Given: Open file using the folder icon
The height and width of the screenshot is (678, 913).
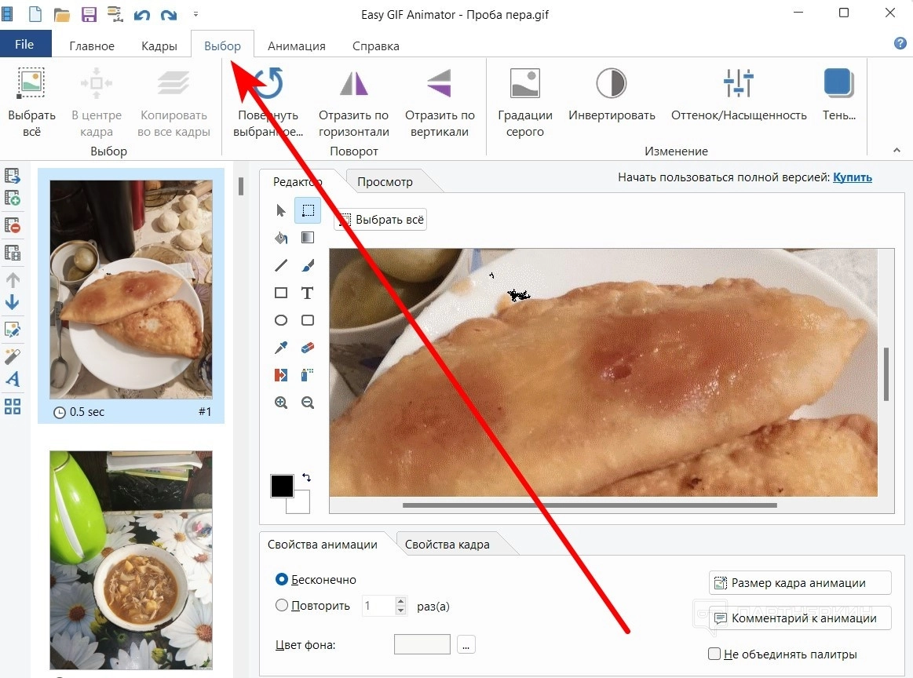Looking at the screenshot, I should pyautogui.click(x=62, y=15).
